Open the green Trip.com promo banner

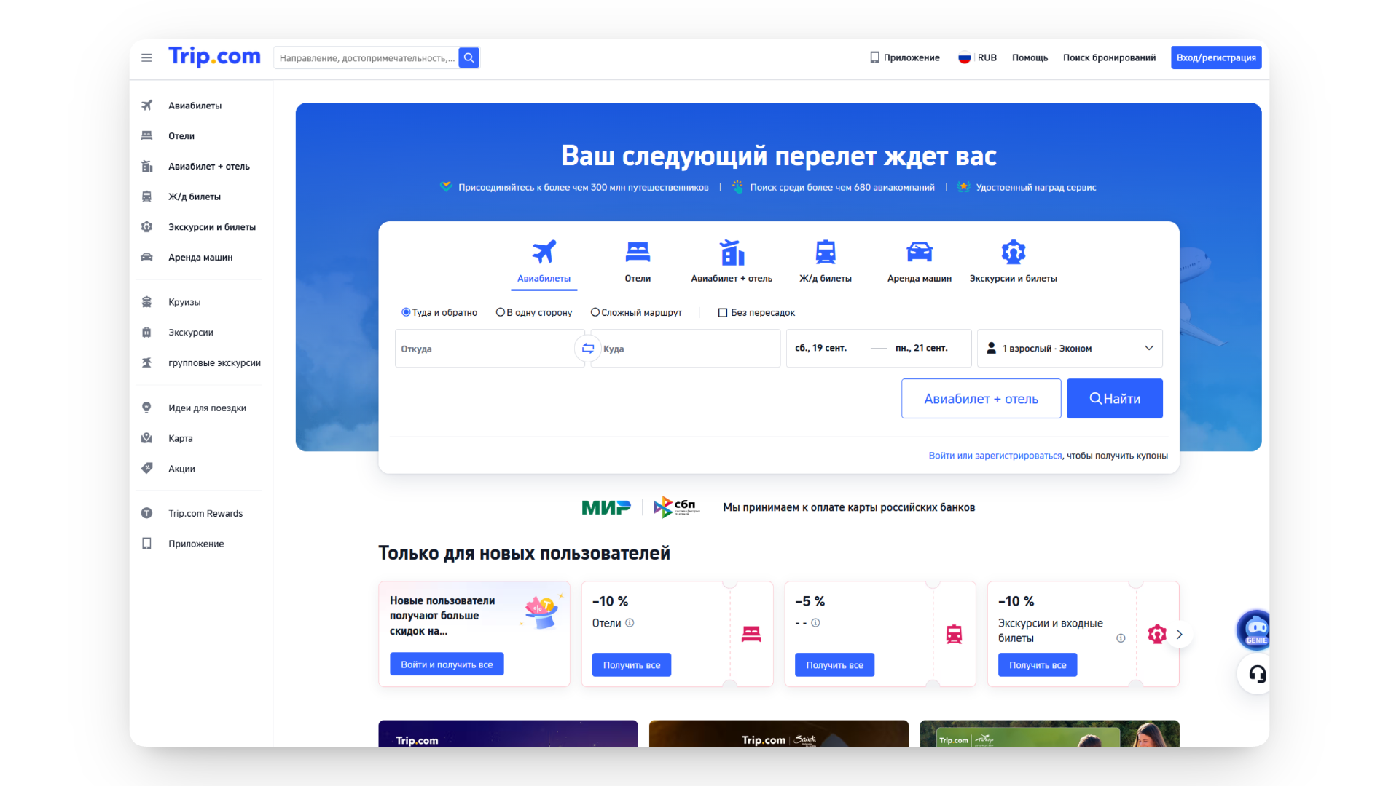[1049, 734]
